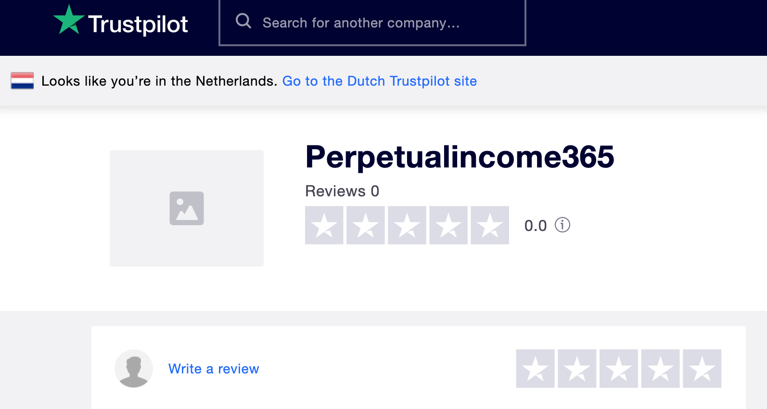Focus the Search for another company field

372,23
